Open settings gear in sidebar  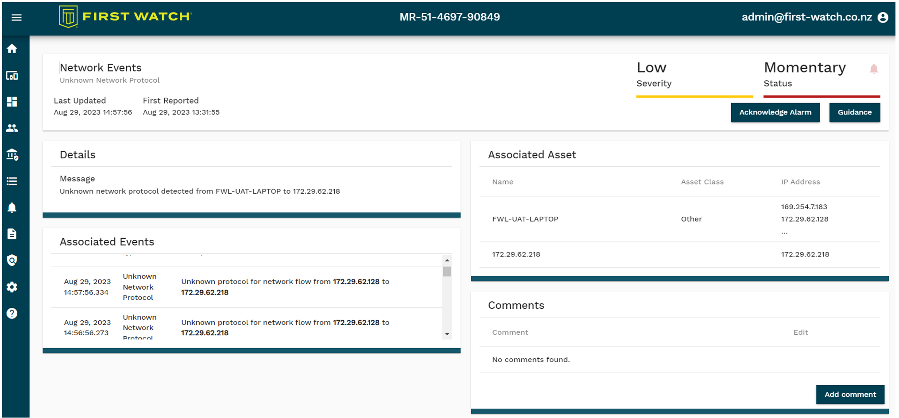[12, 287]
